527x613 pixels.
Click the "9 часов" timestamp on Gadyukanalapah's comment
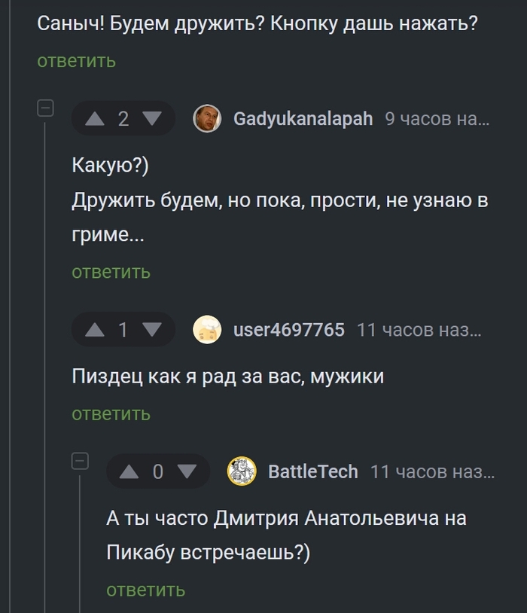(x=437, y=119)
